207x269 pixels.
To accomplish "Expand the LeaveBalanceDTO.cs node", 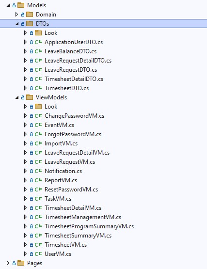I will click(x=25, y=51).
